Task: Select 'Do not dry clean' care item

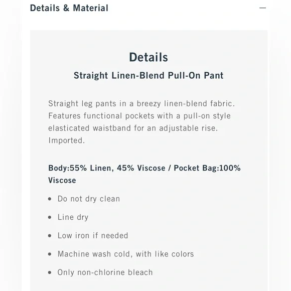Action: 89,199
